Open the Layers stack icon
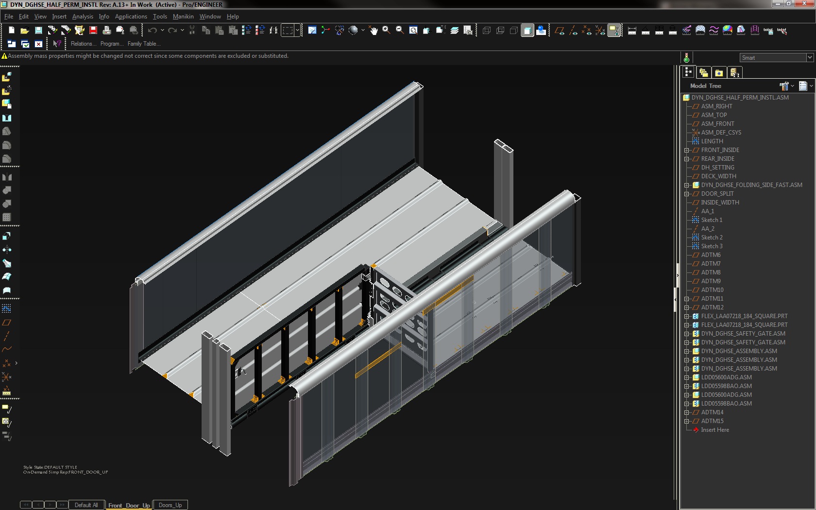 tap(455, 30)
